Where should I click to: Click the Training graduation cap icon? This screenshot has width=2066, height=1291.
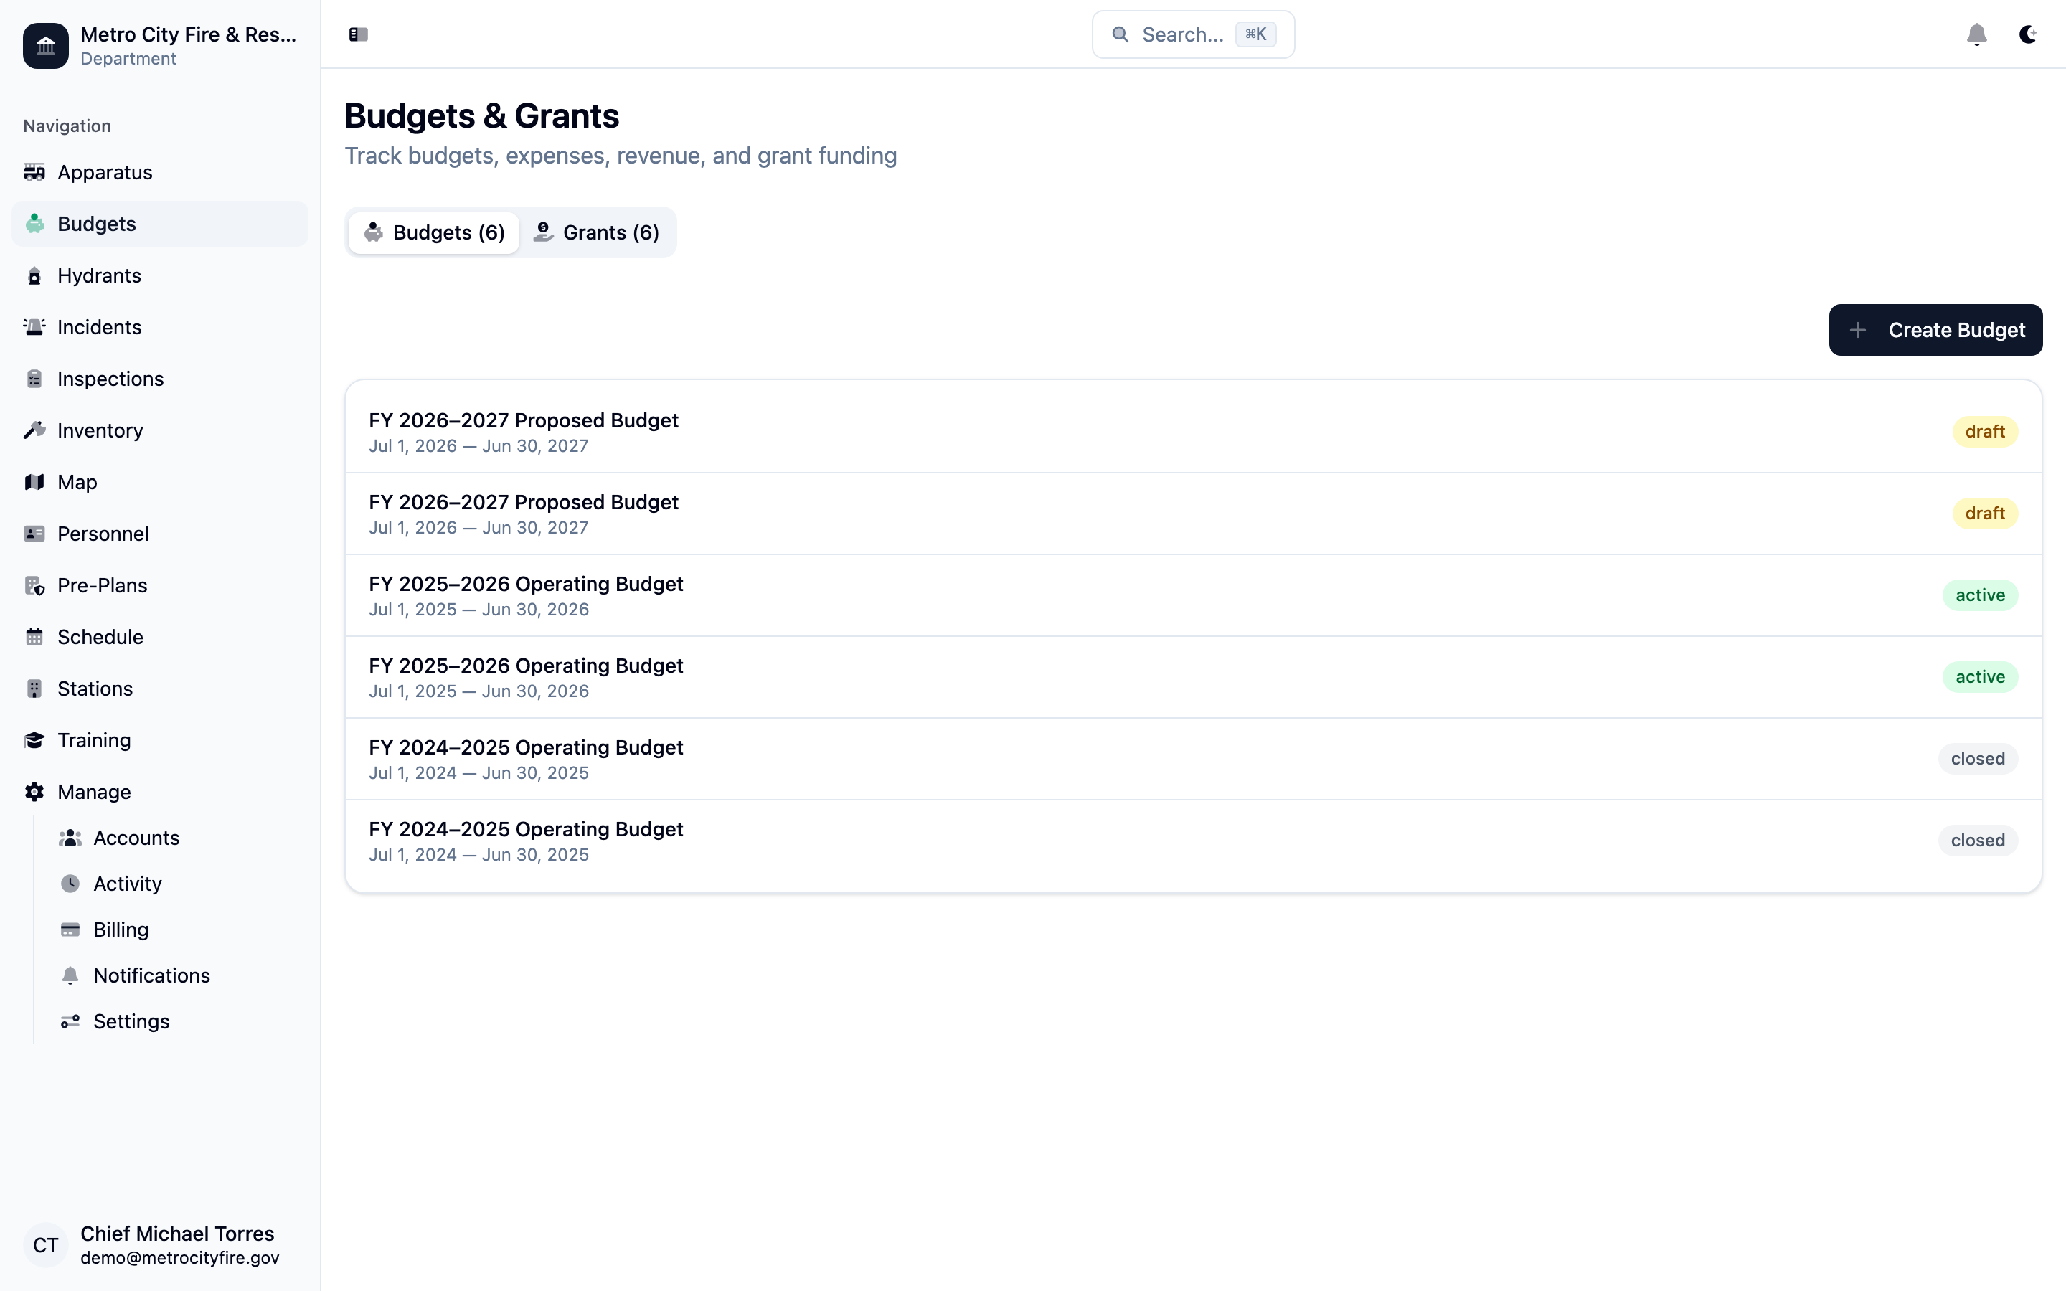click(x=34, y=740)
